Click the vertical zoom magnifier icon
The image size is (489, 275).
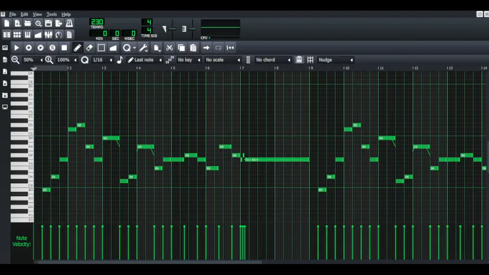[49, 60]
